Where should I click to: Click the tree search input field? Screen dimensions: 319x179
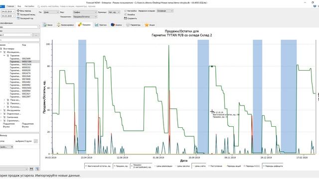click(20, 40)
